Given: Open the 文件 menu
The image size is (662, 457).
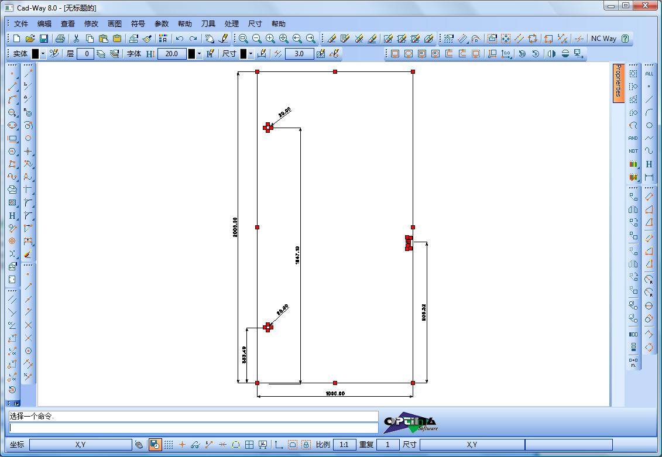Looking at the screenshot, I should tap(21, 24).
